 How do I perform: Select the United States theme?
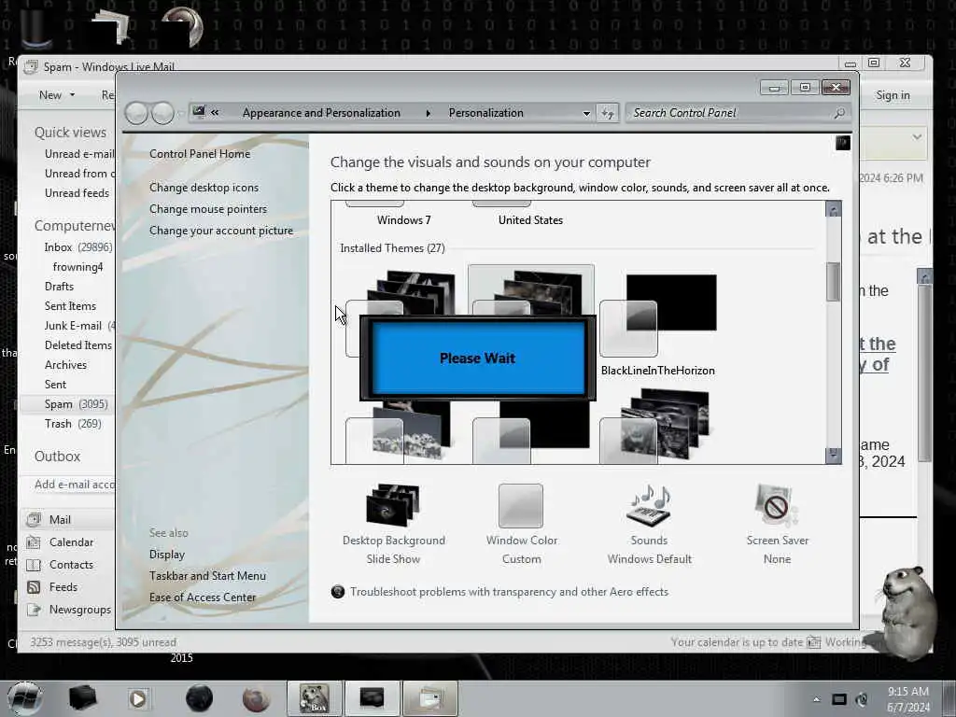(530, 219)
